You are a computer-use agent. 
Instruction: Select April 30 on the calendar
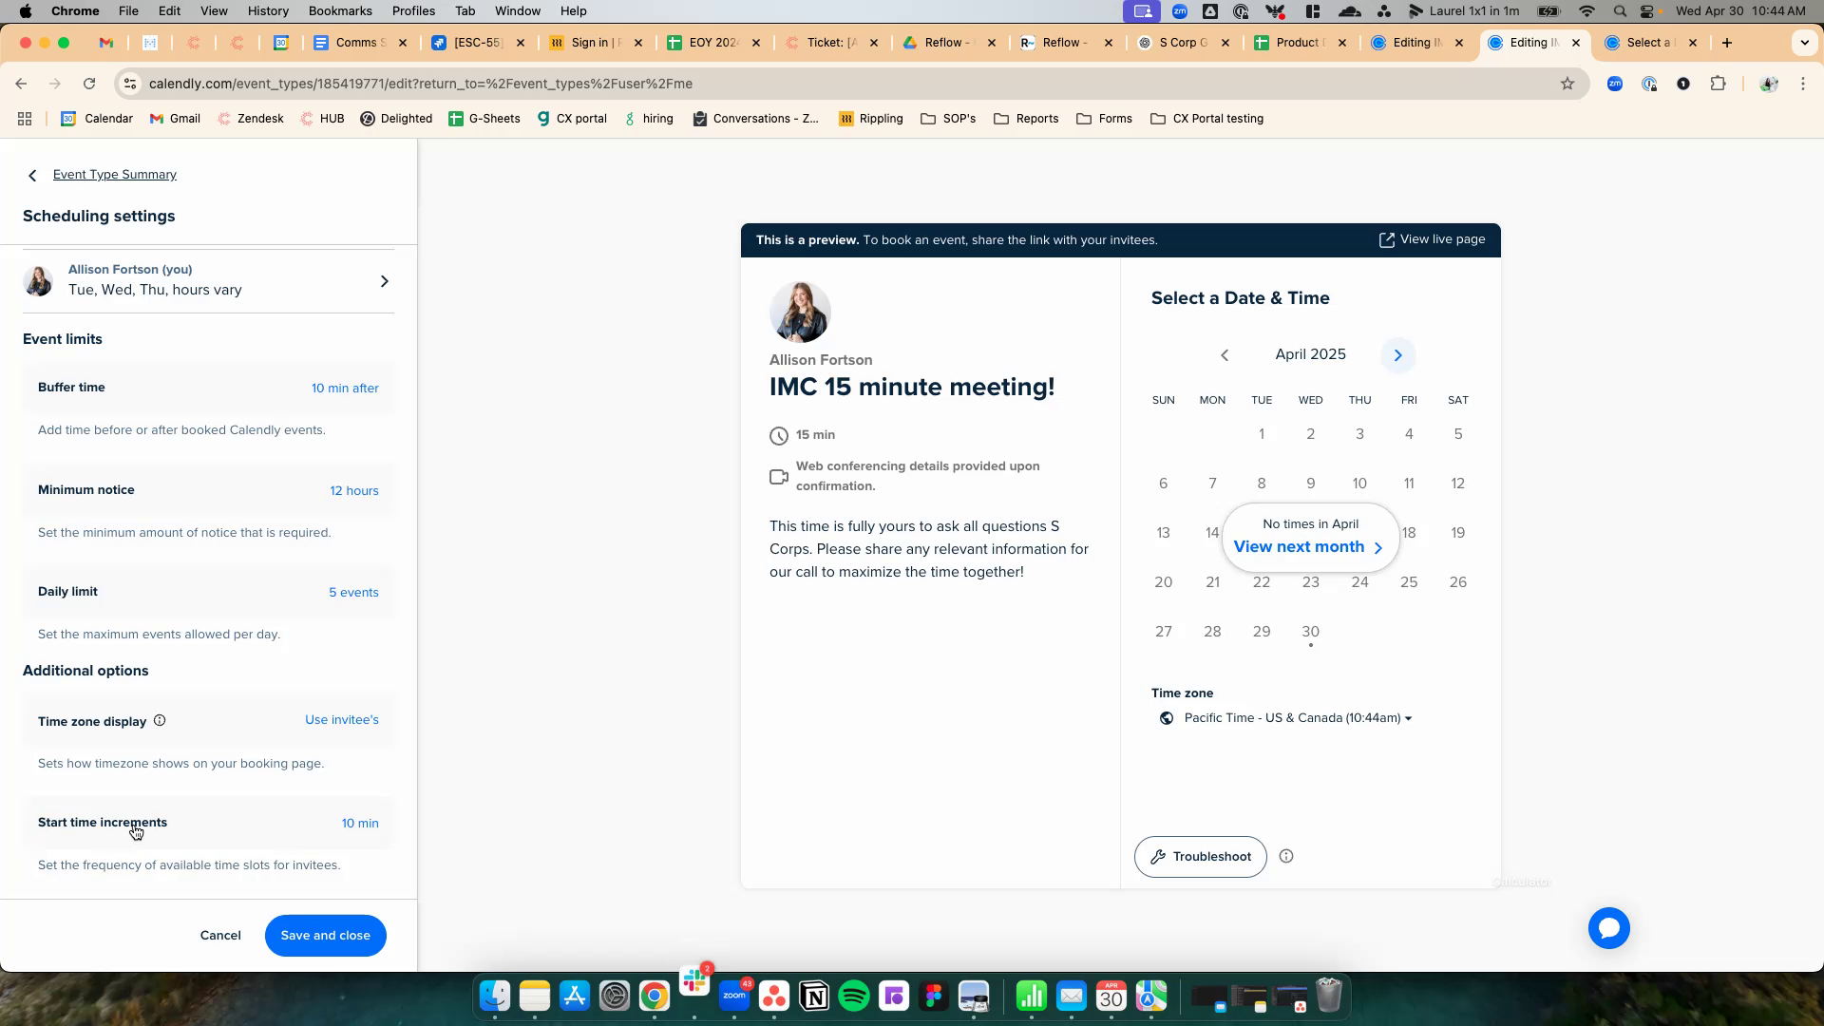[1310, 632]
